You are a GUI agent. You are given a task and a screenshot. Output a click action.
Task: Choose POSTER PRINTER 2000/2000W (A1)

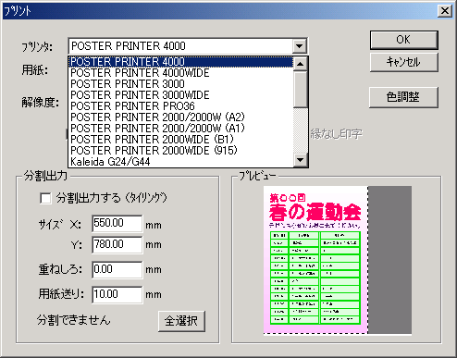180,129
